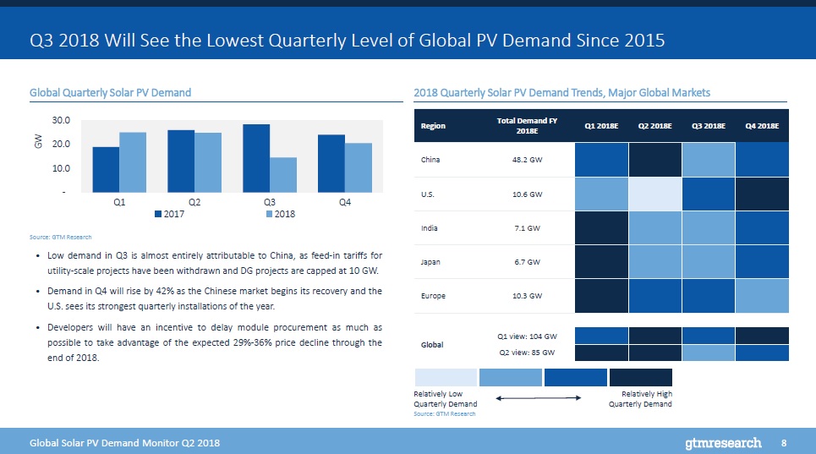Screen dimensions: 816x454
Task: Click the 'India' row label
Action: [x=430, y=228]
